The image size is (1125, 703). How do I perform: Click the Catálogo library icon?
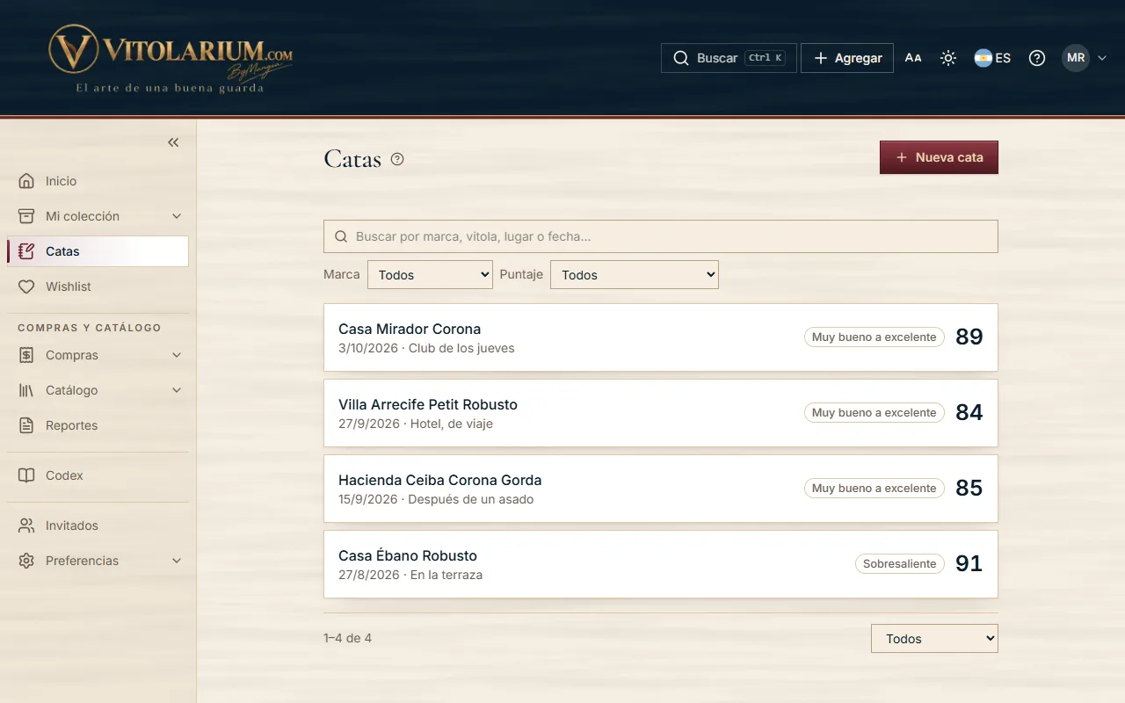click(x=26, y=390)
